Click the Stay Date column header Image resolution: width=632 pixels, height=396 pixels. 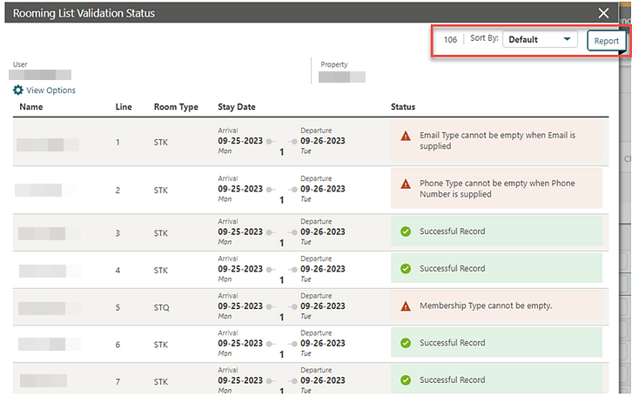(237, 107)
